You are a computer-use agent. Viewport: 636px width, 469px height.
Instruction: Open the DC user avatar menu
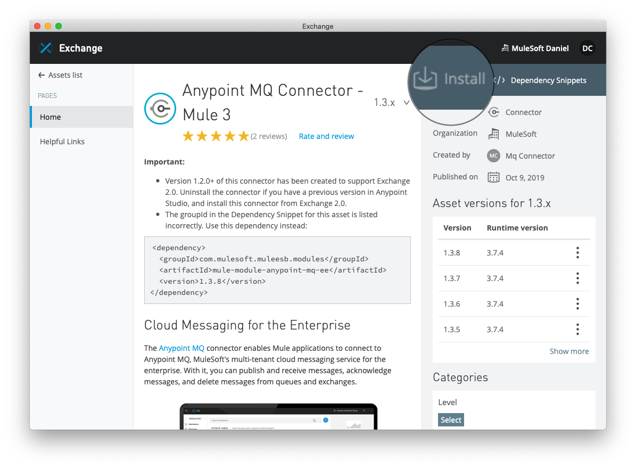pos(587,48)
